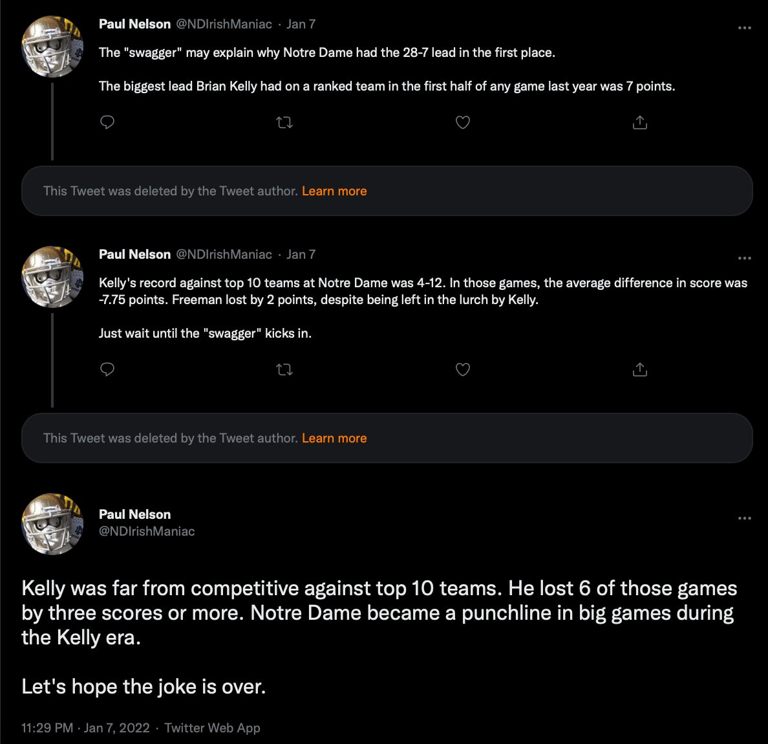The height and width of the screenshot is (744, 768).
Task: Open Paul Nelson's avatar on first tweet
Action: (x=52, y=47)
